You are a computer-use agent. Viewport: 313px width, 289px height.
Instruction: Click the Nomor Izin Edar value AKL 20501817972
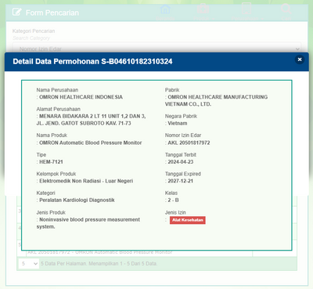point(189,143)
